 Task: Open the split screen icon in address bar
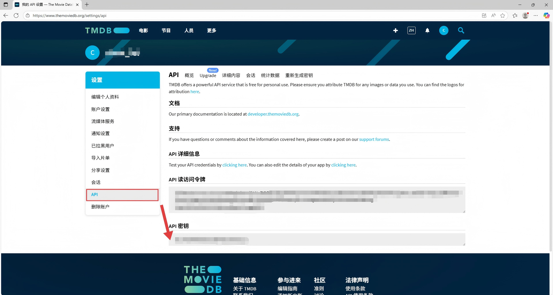tap(484, 16)
